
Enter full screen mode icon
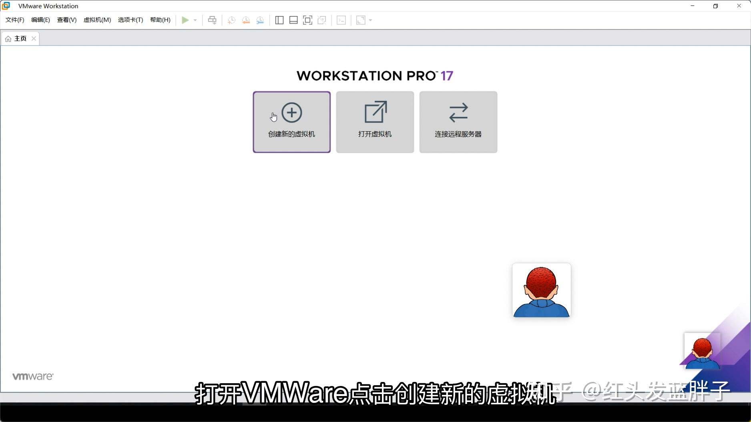(307, 20)
